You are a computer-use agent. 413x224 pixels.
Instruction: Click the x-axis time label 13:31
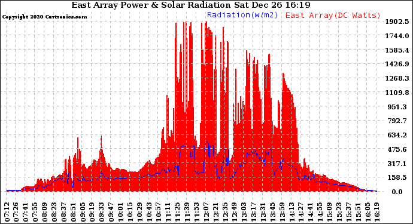263,212
